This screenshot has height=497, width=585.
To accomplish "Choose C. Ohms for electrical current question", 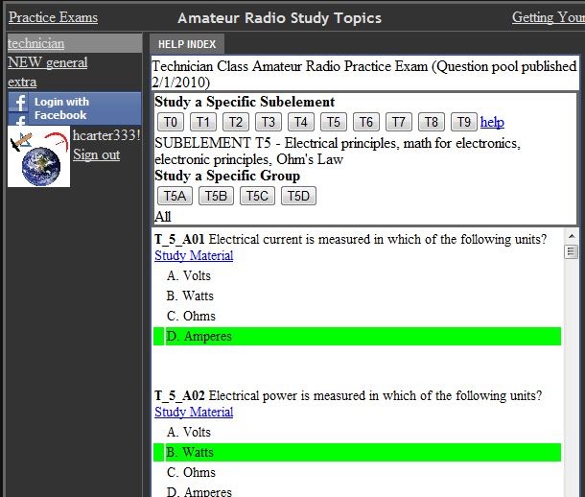I will (x=191, y=316).
